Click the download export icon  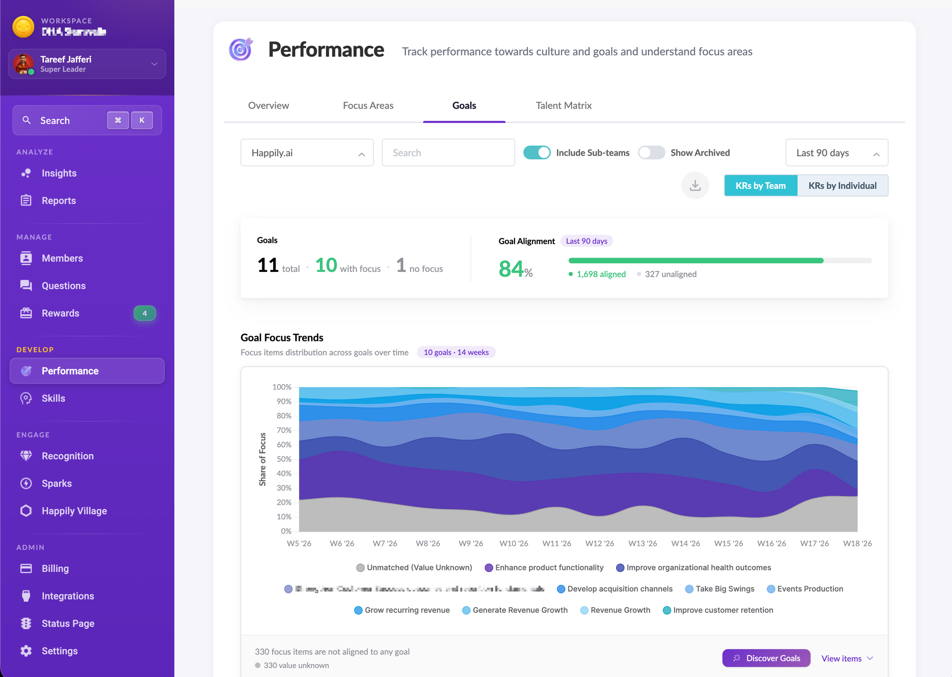coord(695,186)
